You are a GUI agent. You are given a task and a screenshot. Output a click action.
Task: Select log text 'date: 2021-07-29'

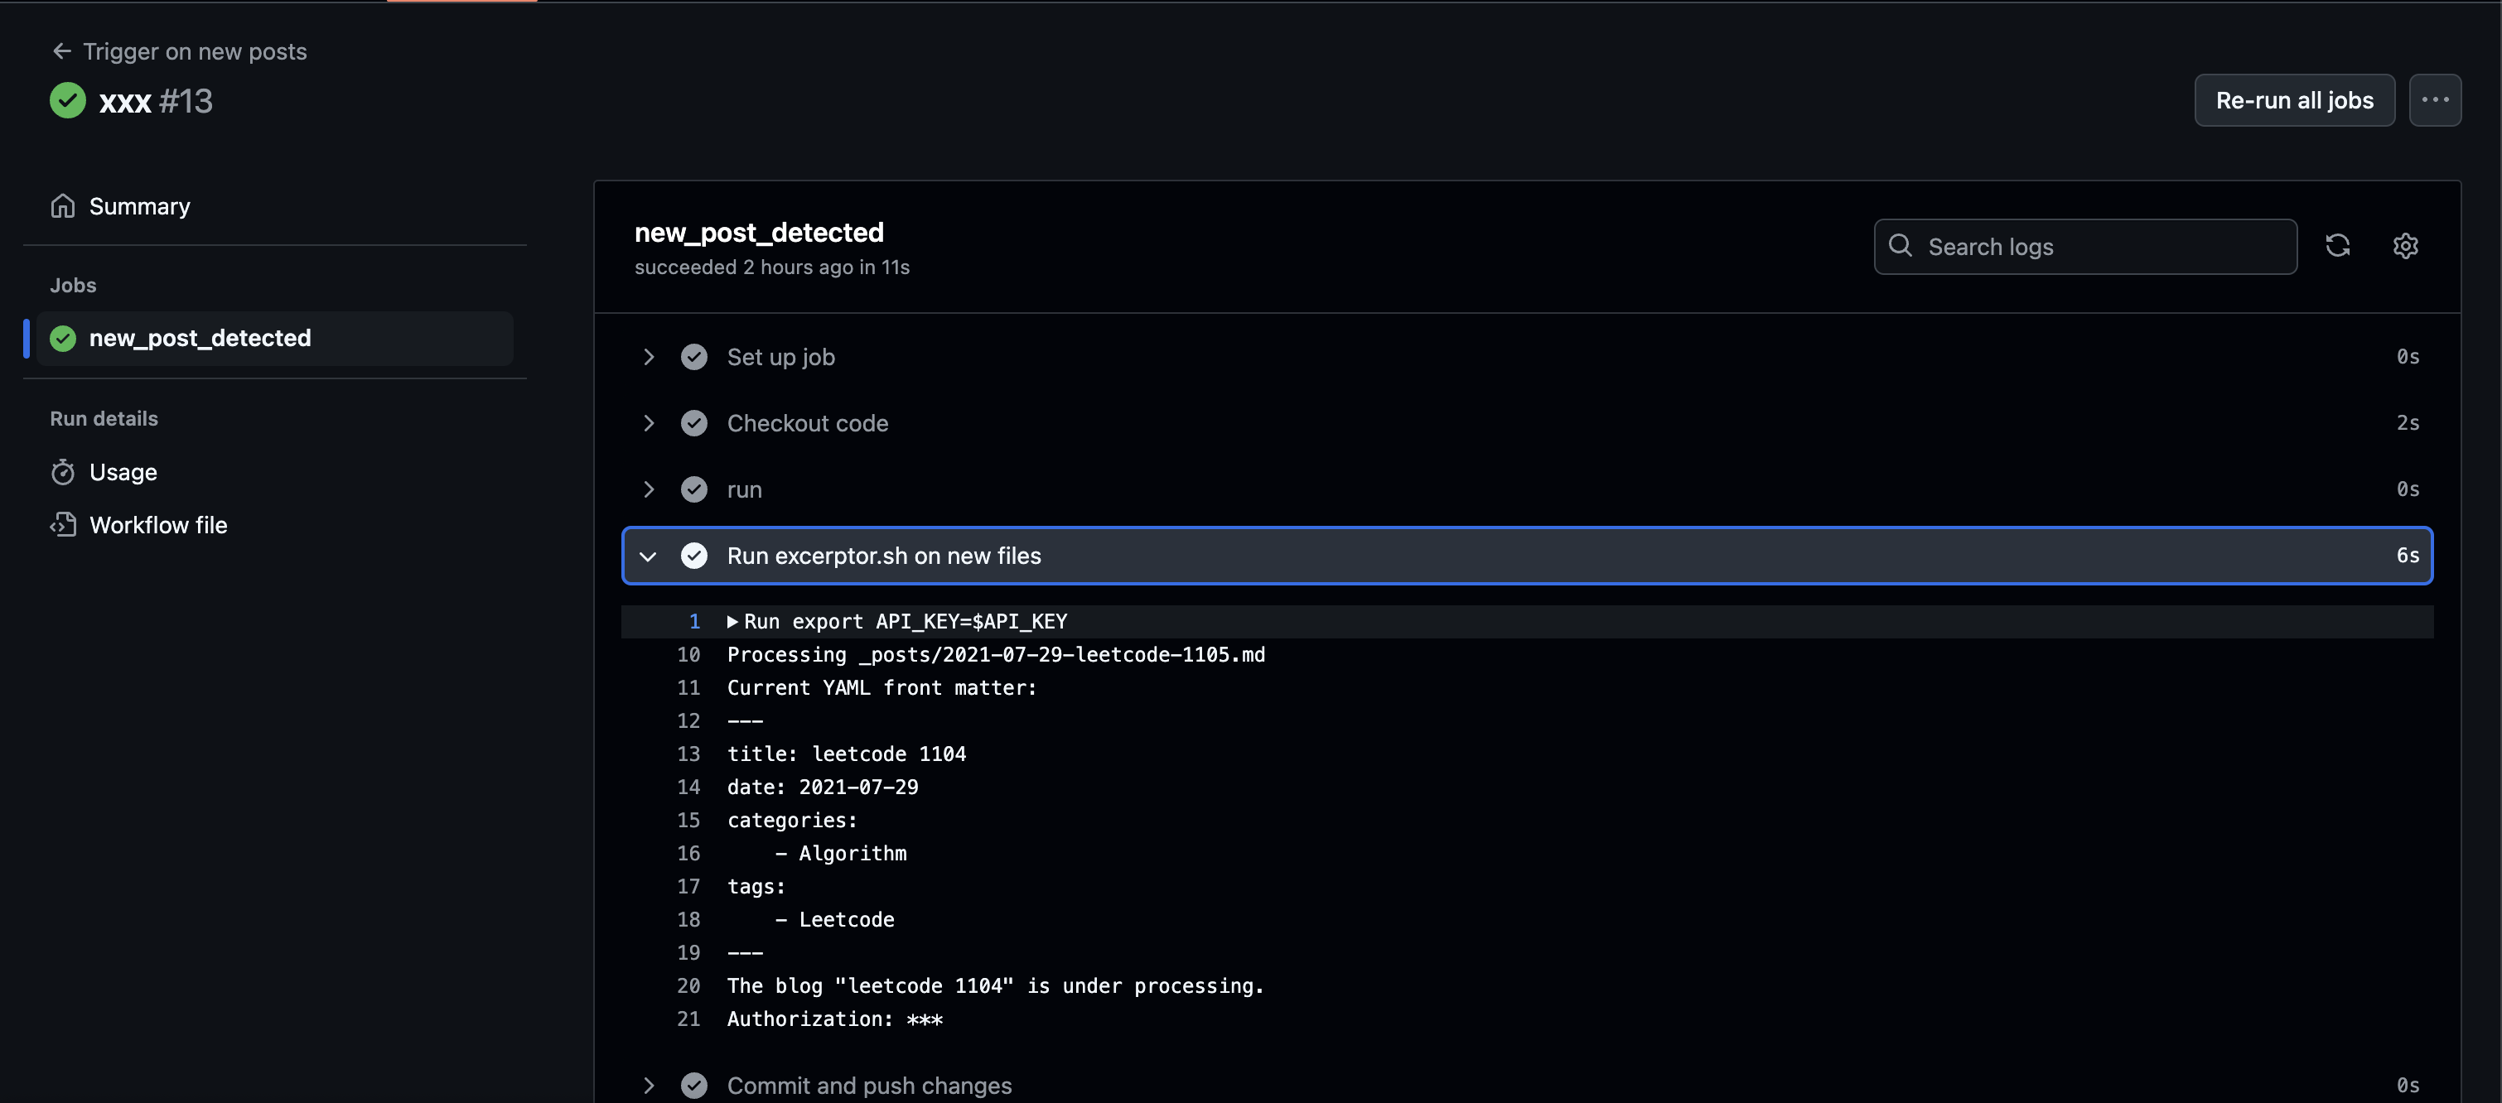[823, 788]
